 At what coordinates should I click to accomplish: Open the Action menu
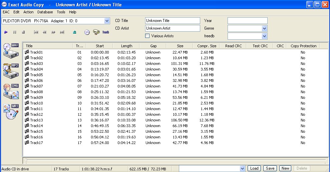coord(28,12)
